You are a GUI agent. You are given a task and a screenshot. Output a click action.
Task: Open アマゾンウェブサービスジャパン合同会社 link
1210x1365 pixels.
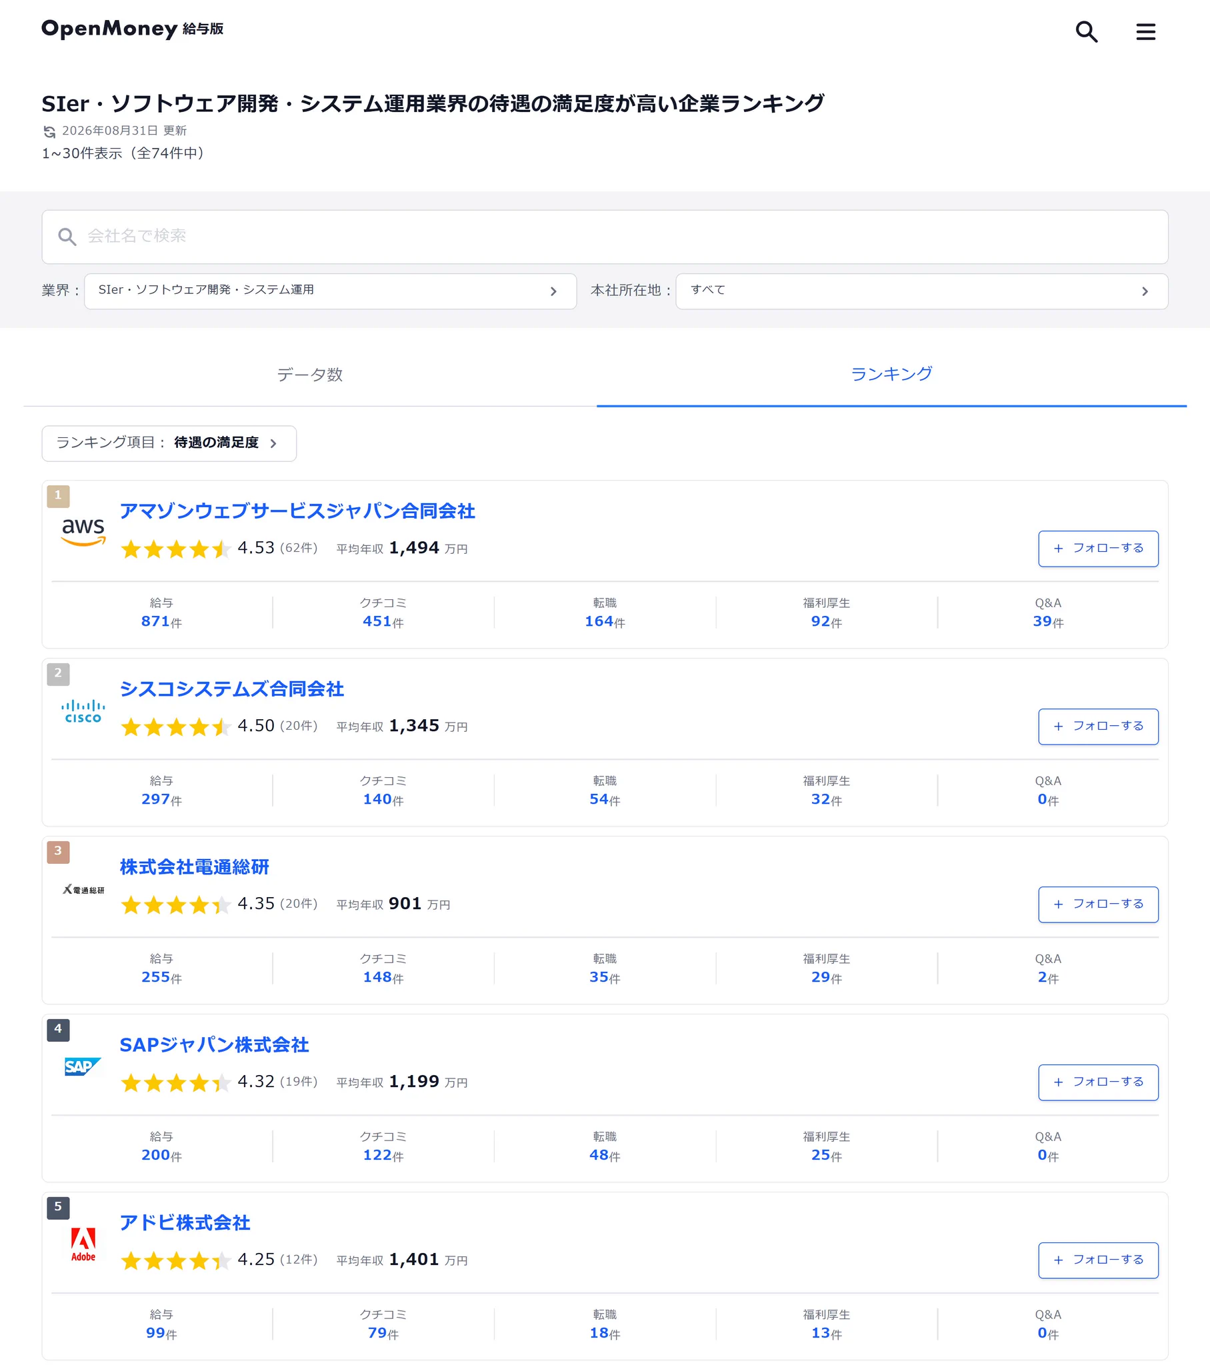297,511
